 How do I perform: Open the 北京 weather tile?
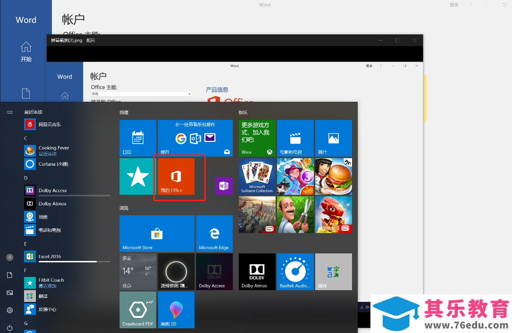point(138,272)
